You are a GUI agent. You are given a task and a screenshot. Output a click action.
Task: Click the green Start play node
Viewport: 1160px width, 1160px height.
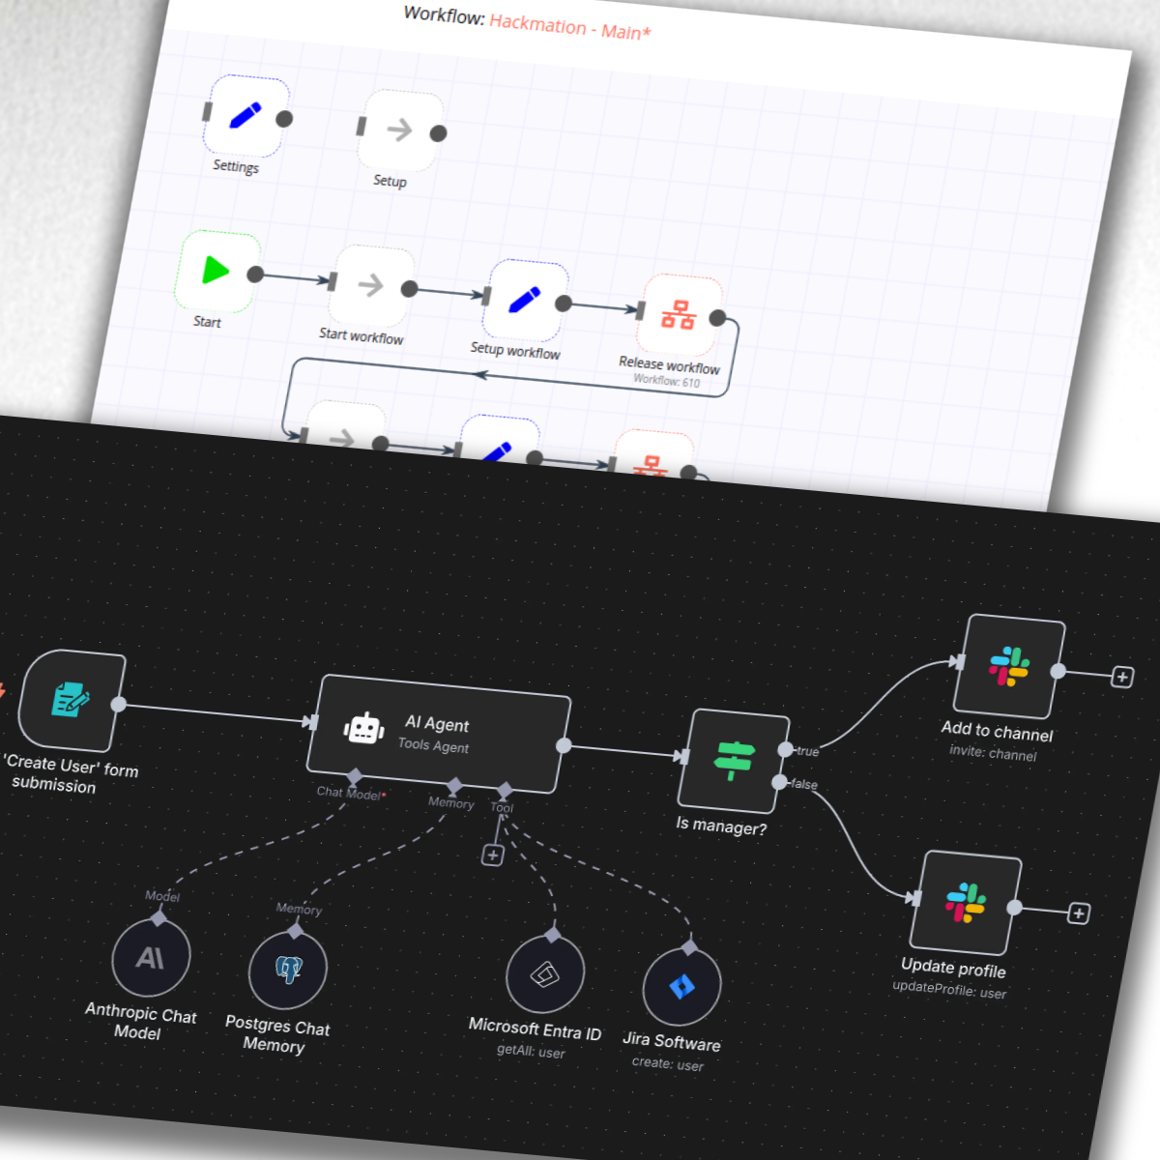point(216,271)
